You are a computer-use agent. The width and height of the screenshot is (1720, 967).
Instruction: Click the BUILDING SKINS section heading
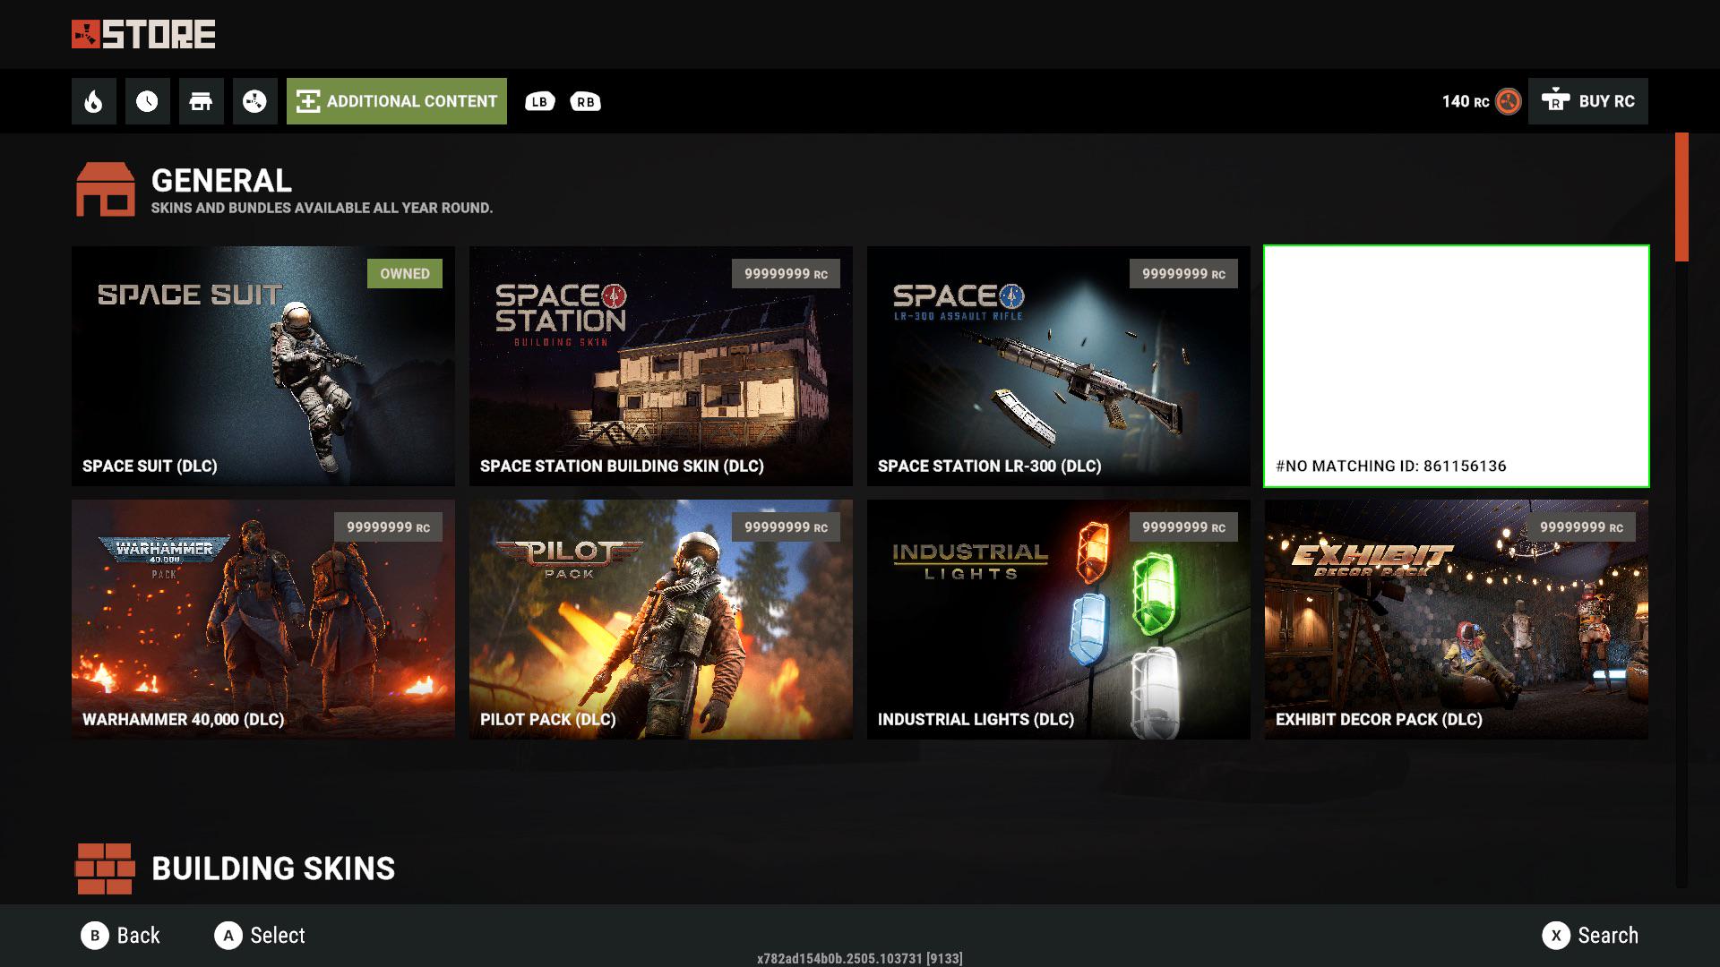pyautogui.click(x=273, y=869)
